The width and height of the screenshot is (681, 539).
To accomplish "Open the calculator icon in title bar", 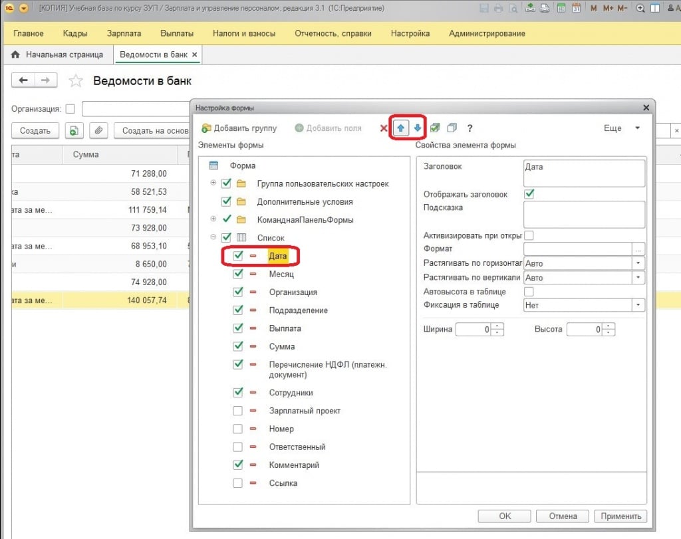I will pyautogui.click(x=561, y=9).
